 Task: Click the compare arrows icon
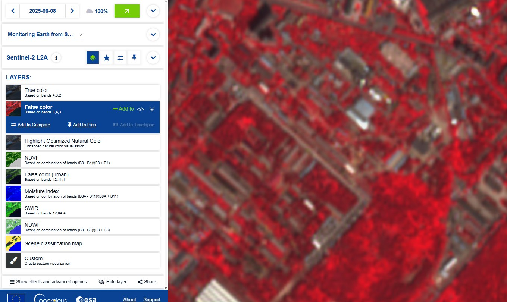tap(120, 58)
